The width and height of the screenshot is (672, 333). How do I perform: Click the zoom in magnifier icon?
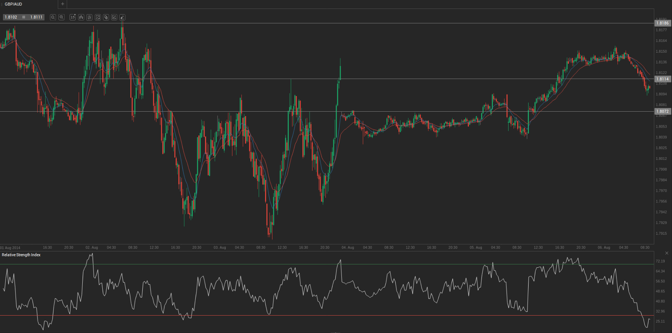[62, 17]
